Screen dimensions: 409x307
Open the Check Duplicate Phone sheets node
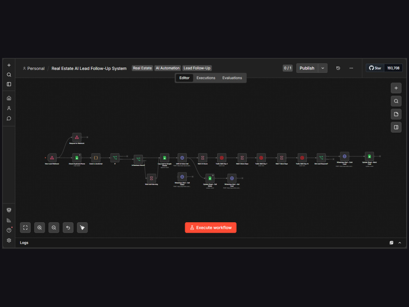pyautogui.click(x=77, y=158)
